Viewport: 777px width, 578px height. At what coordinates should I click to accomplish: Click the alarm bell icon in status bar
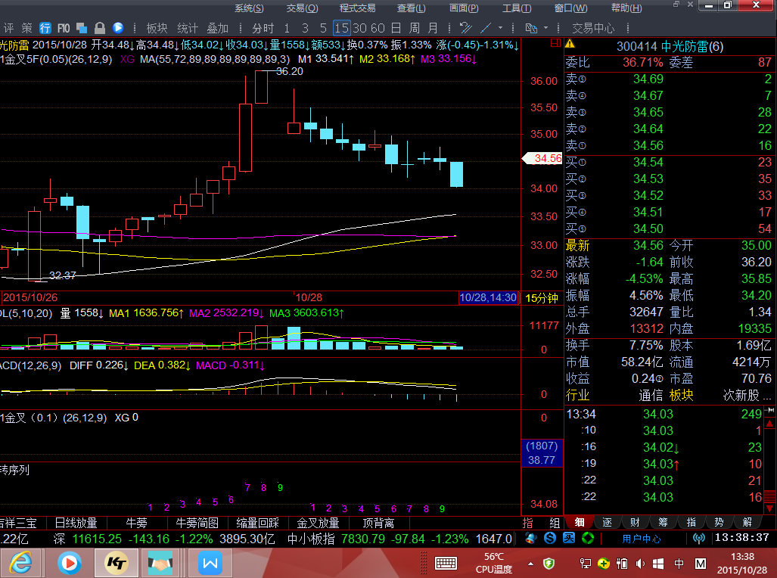532,539
